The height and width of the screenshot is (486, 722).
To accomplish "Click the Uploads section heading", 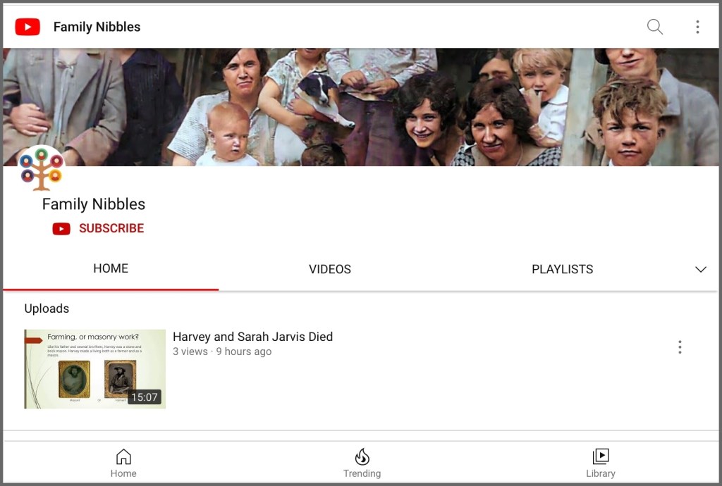I will (x=47, y=309).
